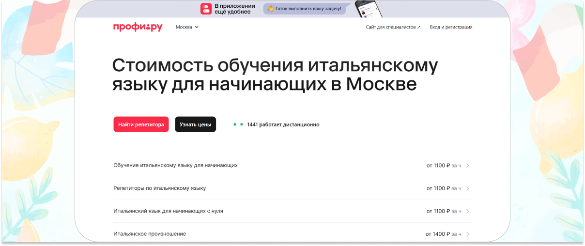Click the external arrow icon after Сайт для специалистов

[419, 27]
